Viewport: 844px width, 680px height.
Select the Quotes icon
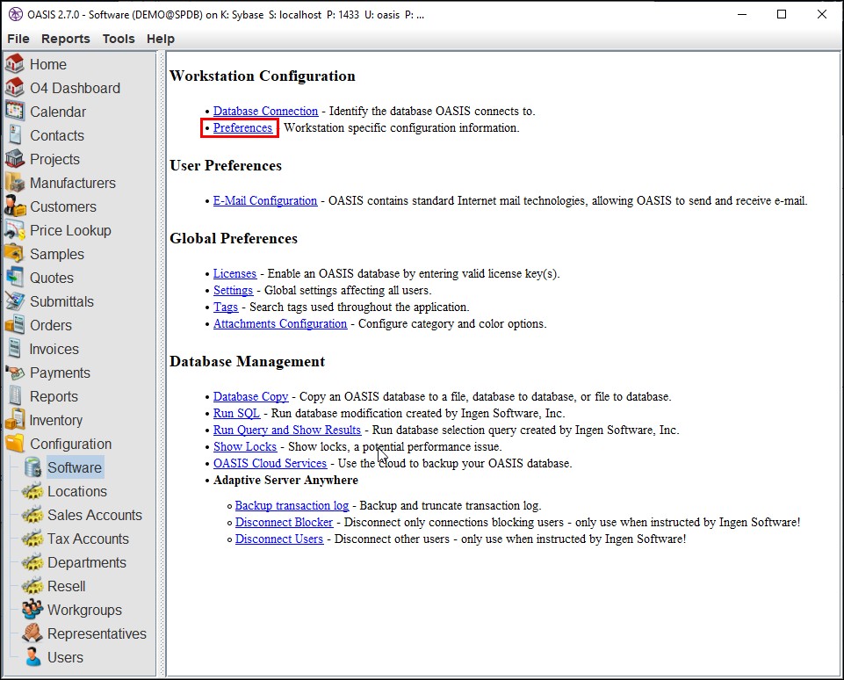(x=15, y=278)
